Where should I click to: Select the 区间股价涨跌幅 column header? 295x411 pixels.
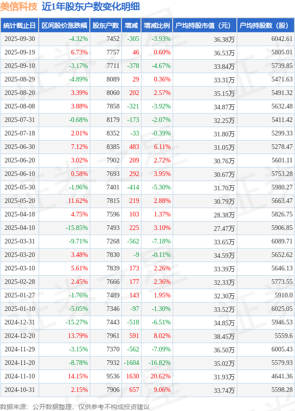click(64, 26)
